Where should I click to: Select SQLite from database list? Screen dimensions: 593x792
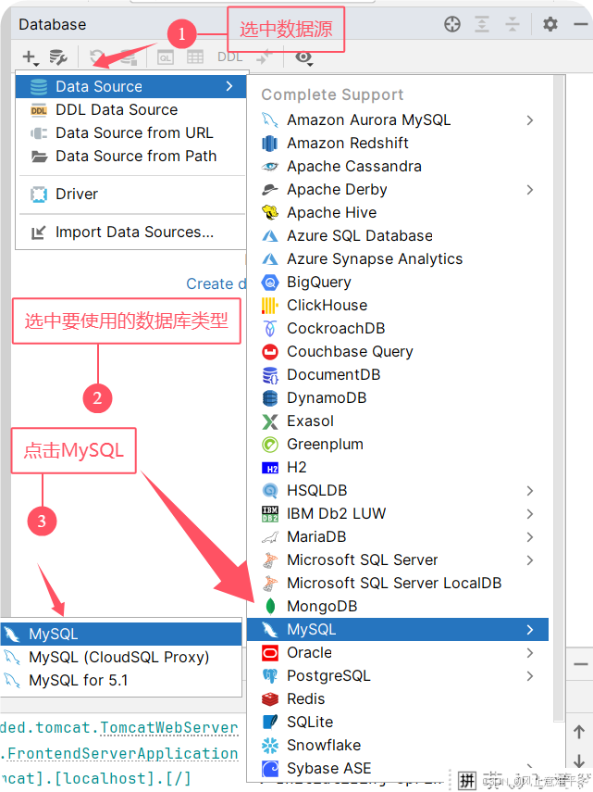tap(398, 723)
